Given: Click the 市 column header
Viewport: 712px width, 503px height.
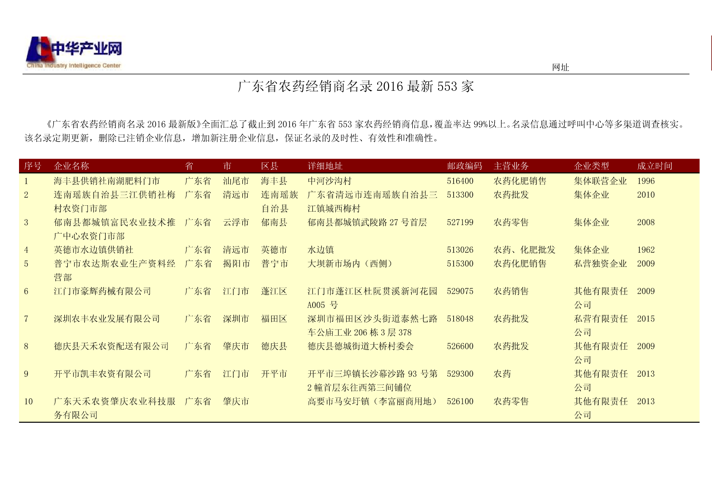Looking at the screenshot, I should coord(227,166).
